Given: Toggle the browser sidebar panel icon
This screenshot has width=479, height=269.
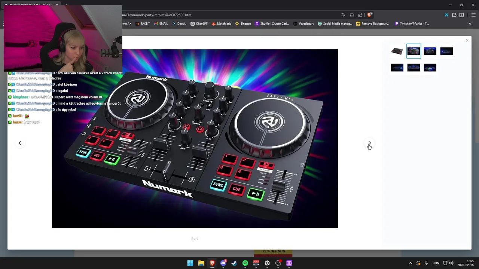Looking at the screenshot, I should coord(461,15).
